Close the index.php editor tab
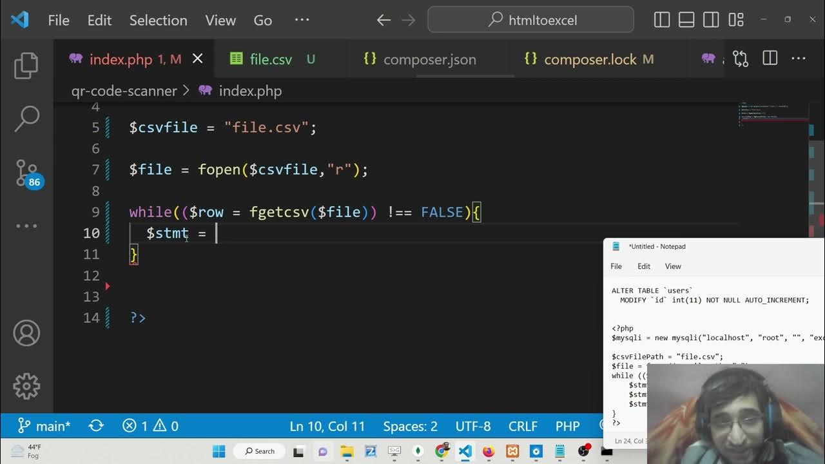The height and width of the screenshot is (464, 825). point(198,59)
